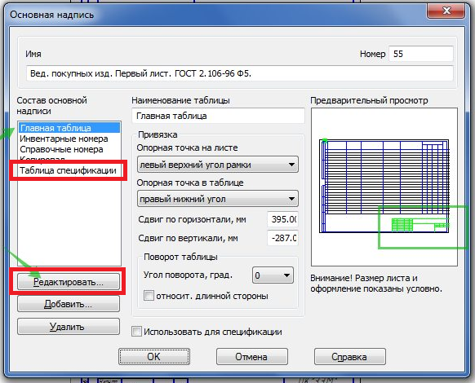This screenshot has width=475, height=383.
Task: Open Опорная точка на листе dropdown
Action: 218,165
